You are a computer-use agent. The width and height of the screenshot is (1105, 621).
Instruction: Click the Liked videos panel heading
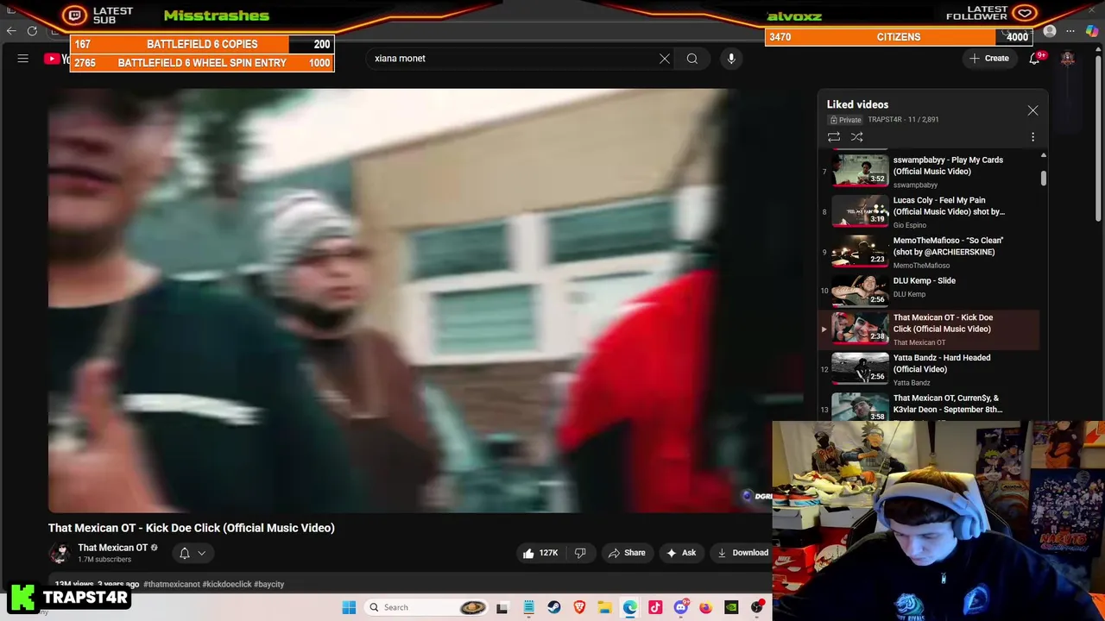pos(857,104)
